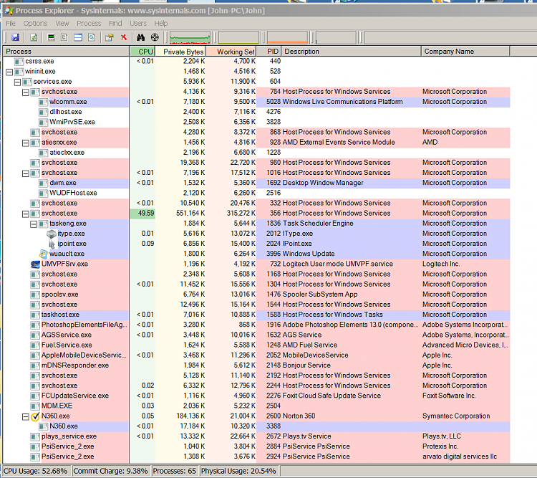Click the N360.exe checkmark icon
Viewport: 537px width, 478px height.
35,416
